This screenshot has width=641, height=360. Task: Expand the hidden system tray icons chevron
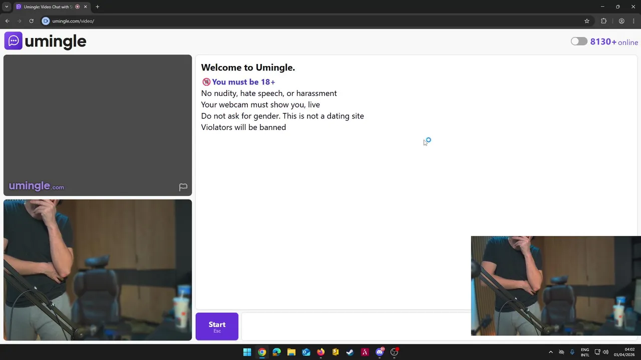550,352
